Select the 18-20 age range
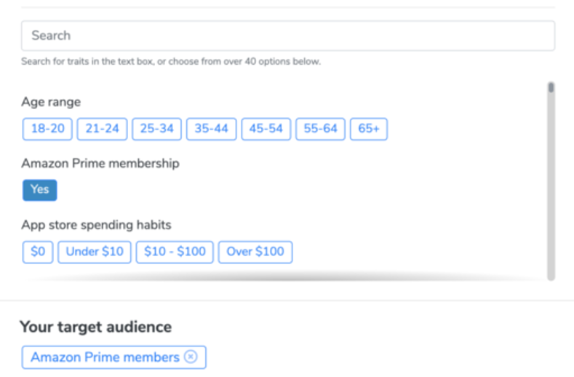 point(47,129)
